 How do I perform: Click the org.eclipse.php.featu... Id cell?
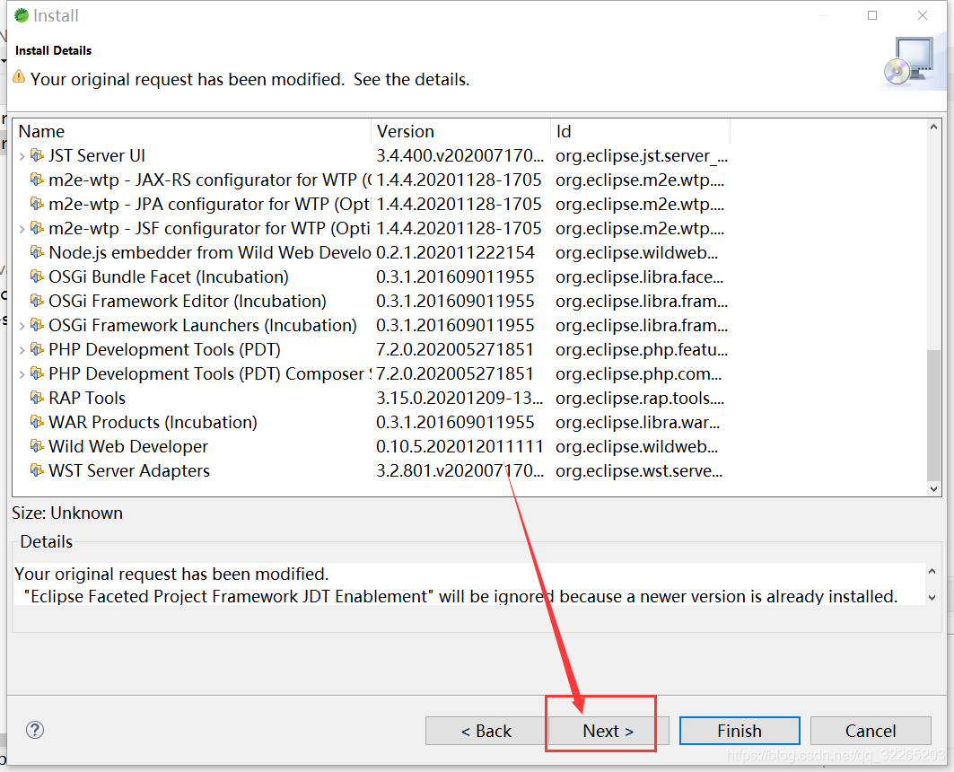click(642, 350)
